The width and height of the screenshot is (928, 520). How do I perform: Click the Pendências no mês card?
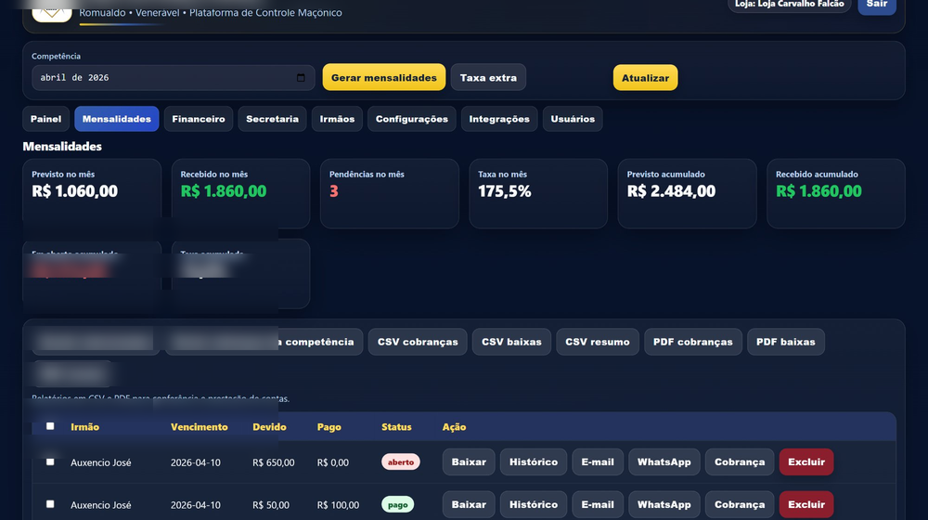(x=390, y=193)
